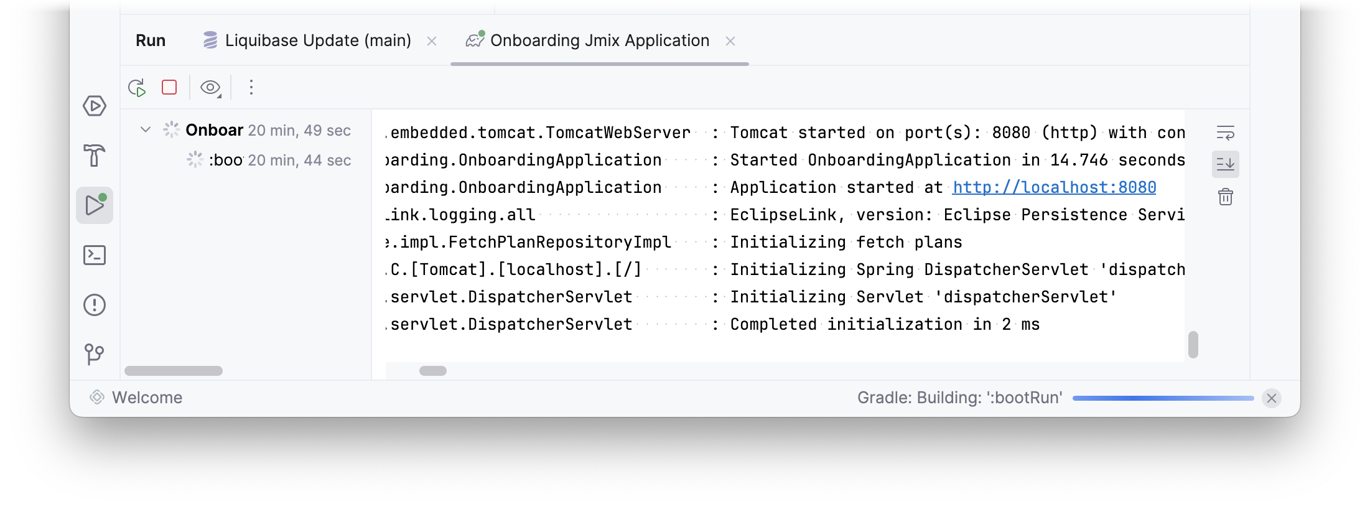Screen dimensions: 1370x509
Task: Click the Welcome status bar item
Action: point(147,398)
